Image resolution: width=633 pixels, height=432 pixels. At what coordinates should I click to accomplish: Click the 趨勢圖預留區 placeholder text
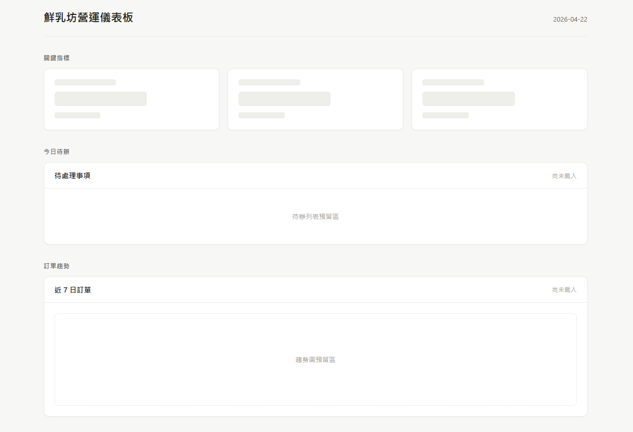click(315, 360)
